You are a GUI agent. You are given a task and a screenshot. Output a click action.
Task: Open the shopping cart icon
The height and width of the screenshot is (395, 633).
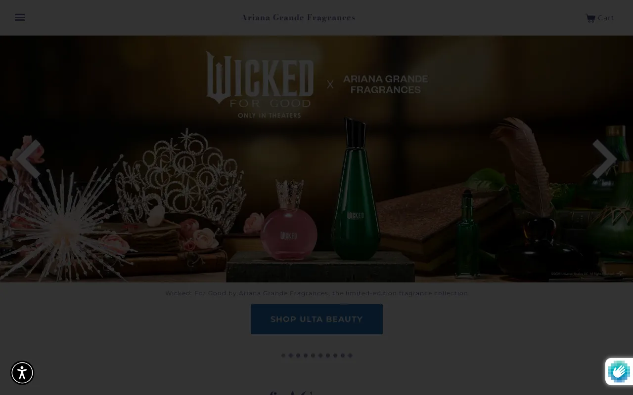pos(590,18)
